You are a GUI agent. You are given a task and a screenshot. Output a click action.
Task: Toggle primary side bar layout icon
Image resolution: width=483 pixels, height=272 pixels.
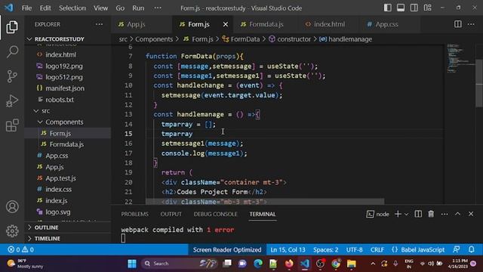pyautogui.click(x=387, y=8)
